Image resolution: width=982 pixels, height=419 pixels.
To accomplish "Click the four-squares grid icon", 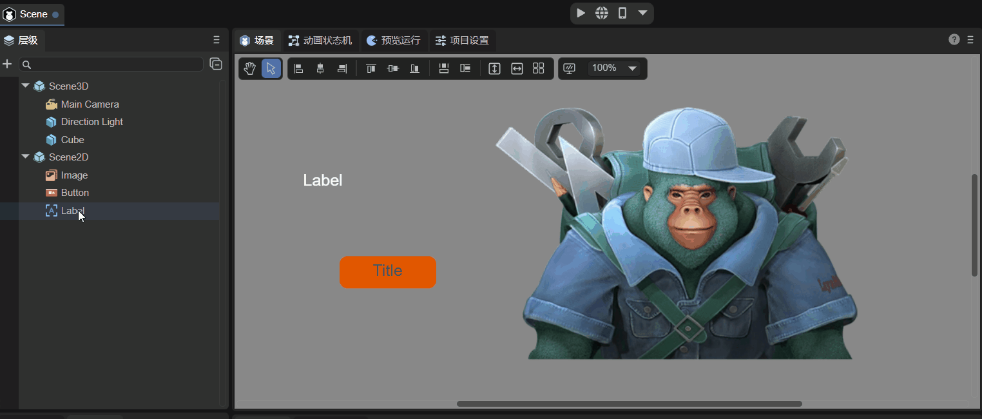I will pos(539,68).
